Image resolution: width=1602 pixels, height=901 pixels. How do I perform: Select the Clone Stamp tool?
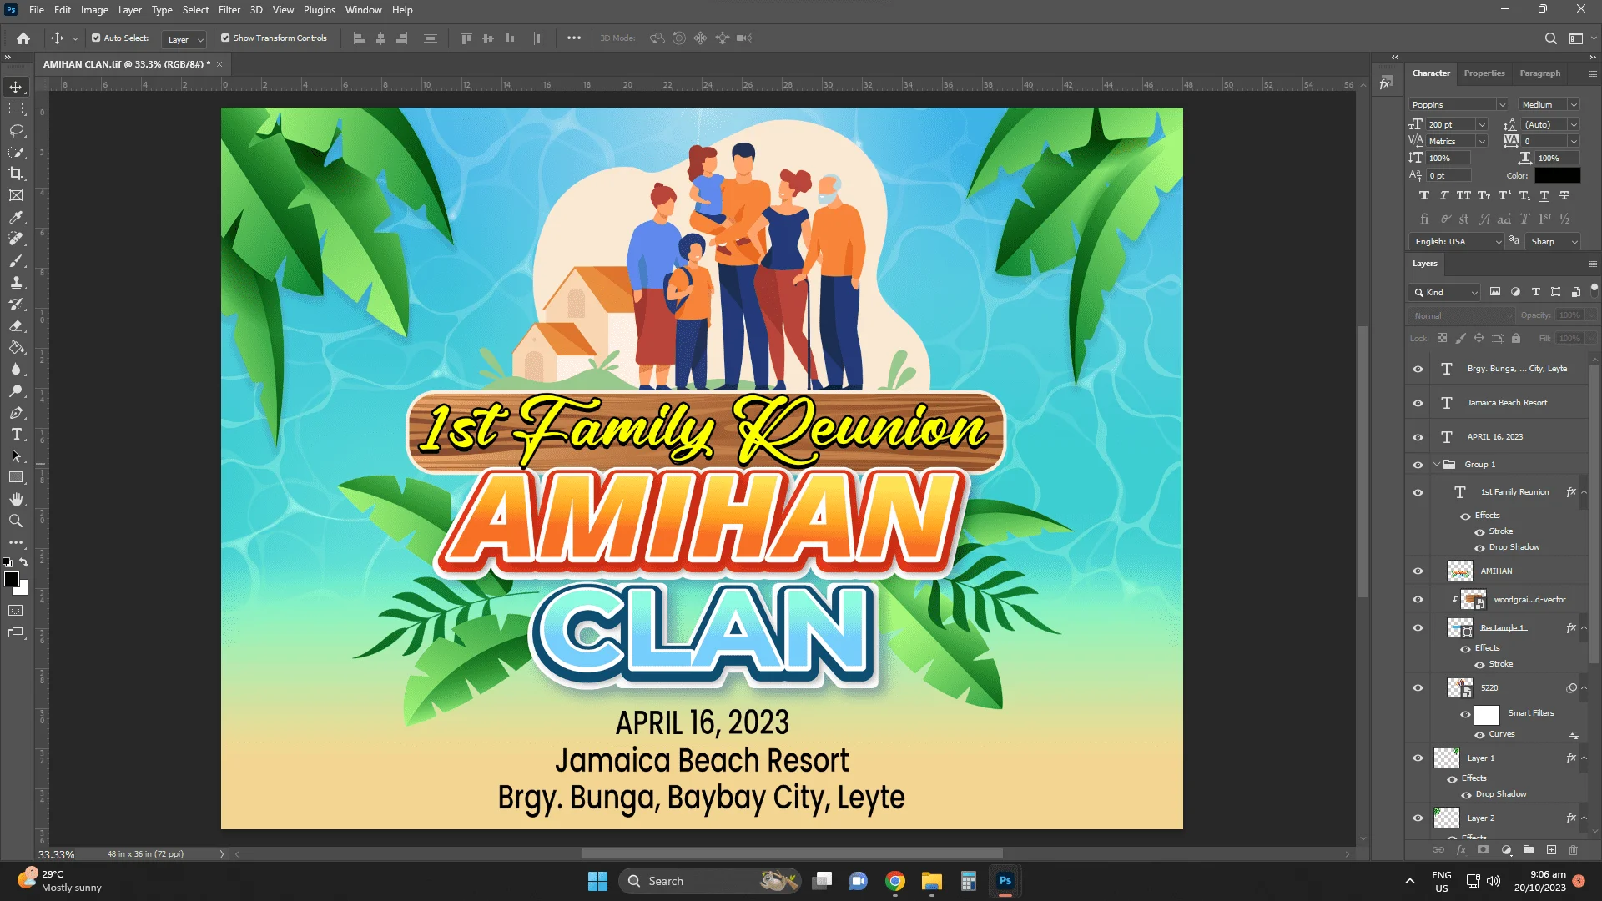(x=16, y=282)
